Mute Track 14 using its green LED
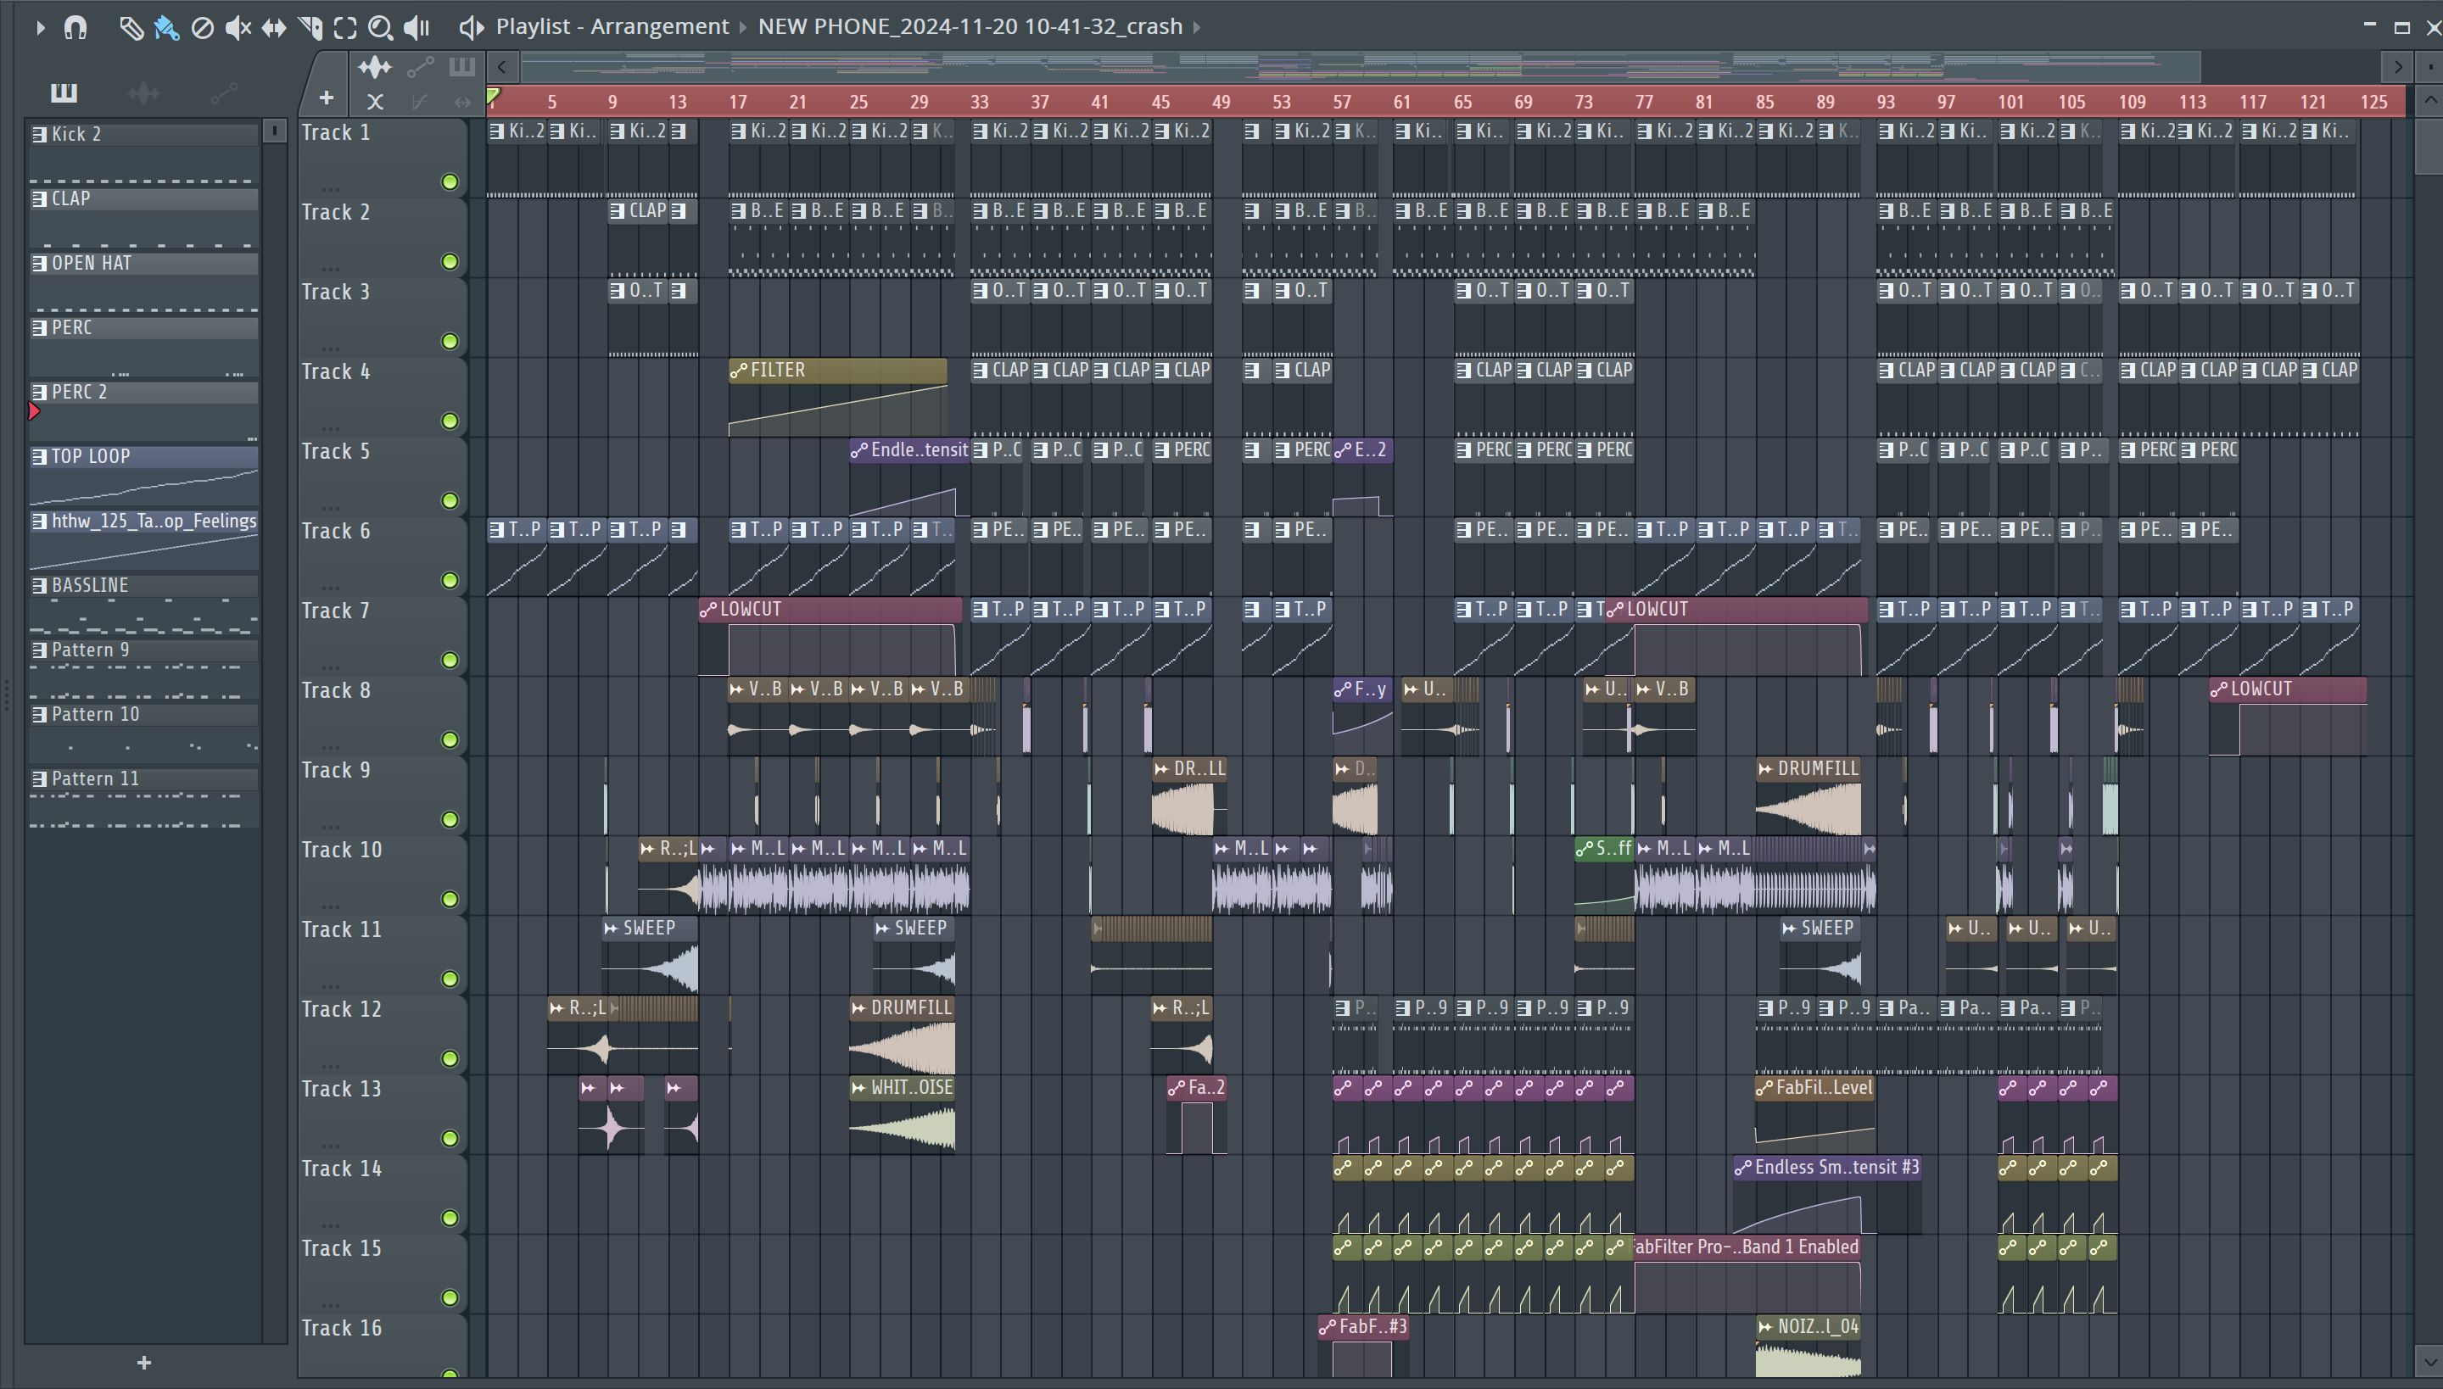The image size is (2443, 1389). pyautogui.click(x=450, y=1219)
